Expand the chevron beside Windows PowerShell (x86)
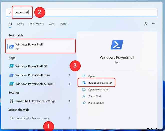The image size is (165, 131). click(70, 75)
